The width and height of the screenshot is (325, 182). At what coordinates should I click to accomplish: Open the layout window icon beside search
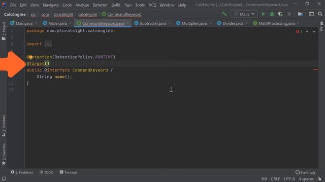click(311, 14)
